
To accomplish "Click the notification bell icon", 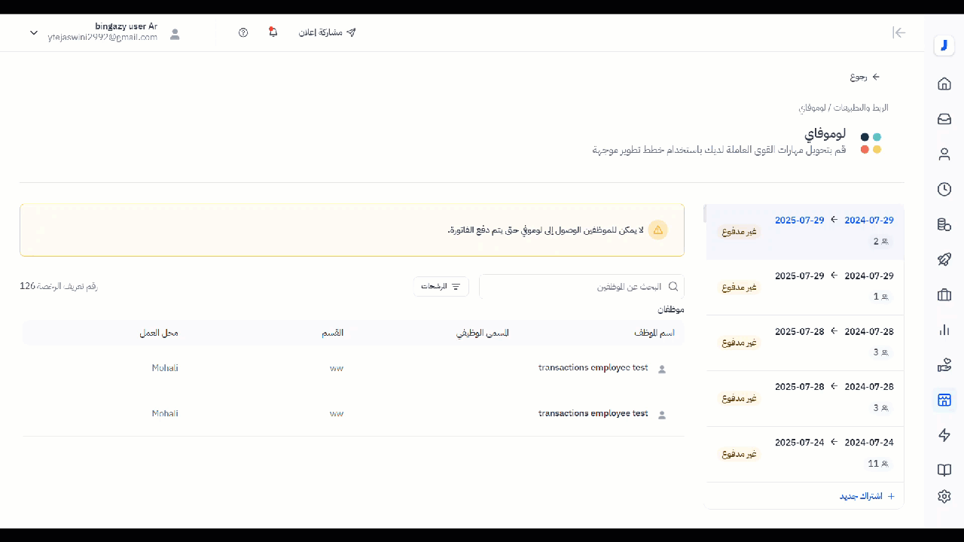I will (x=273, y=32).
